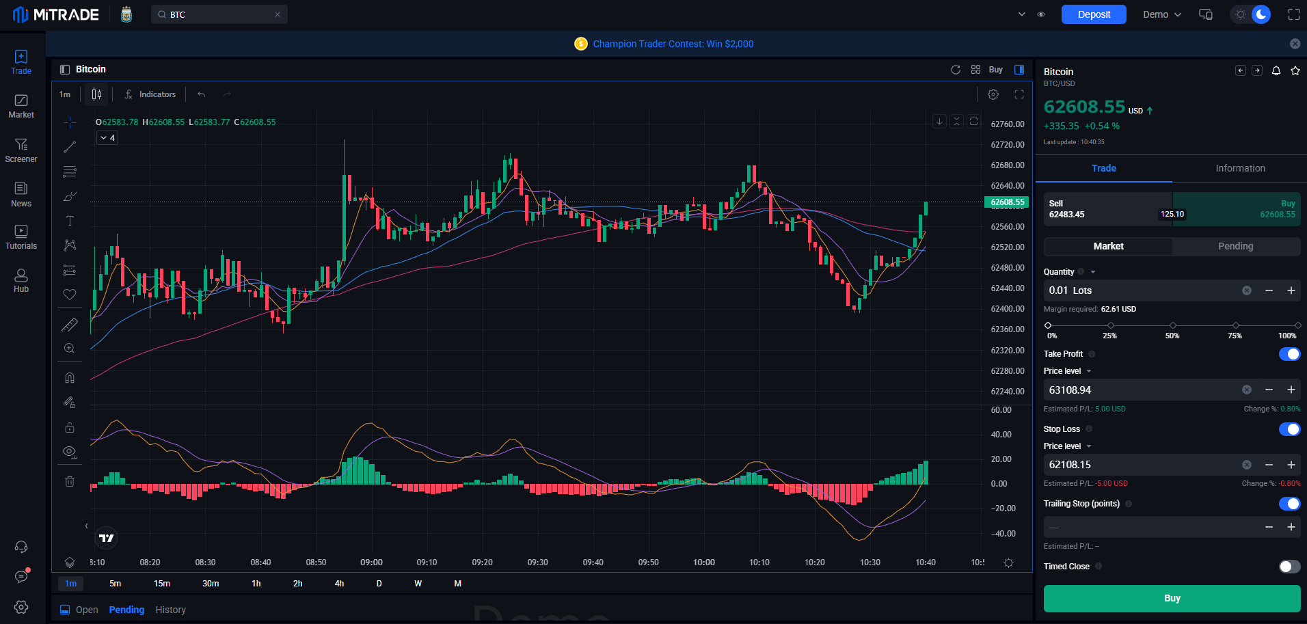The image size is (1307, 624).
Task: Open customer support headset icon
Action: 21,547
